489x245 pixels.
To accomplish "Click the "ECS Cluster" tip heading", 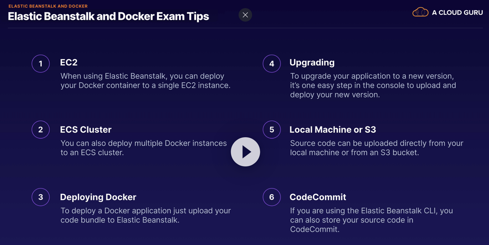I will click(86, 129).
